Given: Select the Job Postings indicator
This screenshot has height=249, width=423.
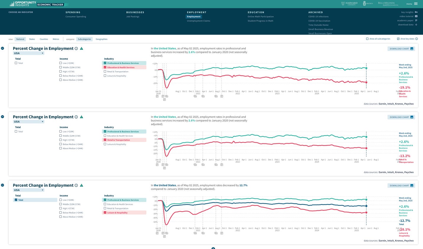Looking at the screenshot, I should [133, 17].
